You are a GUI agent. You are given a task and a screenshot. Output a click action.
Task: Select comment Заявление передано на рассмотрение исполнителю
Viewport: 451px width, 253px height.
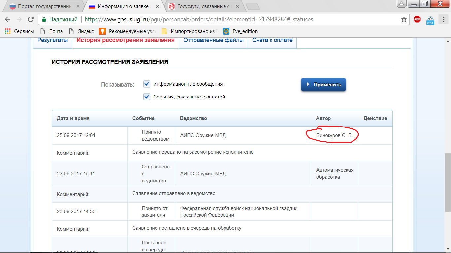coord(193,152)
